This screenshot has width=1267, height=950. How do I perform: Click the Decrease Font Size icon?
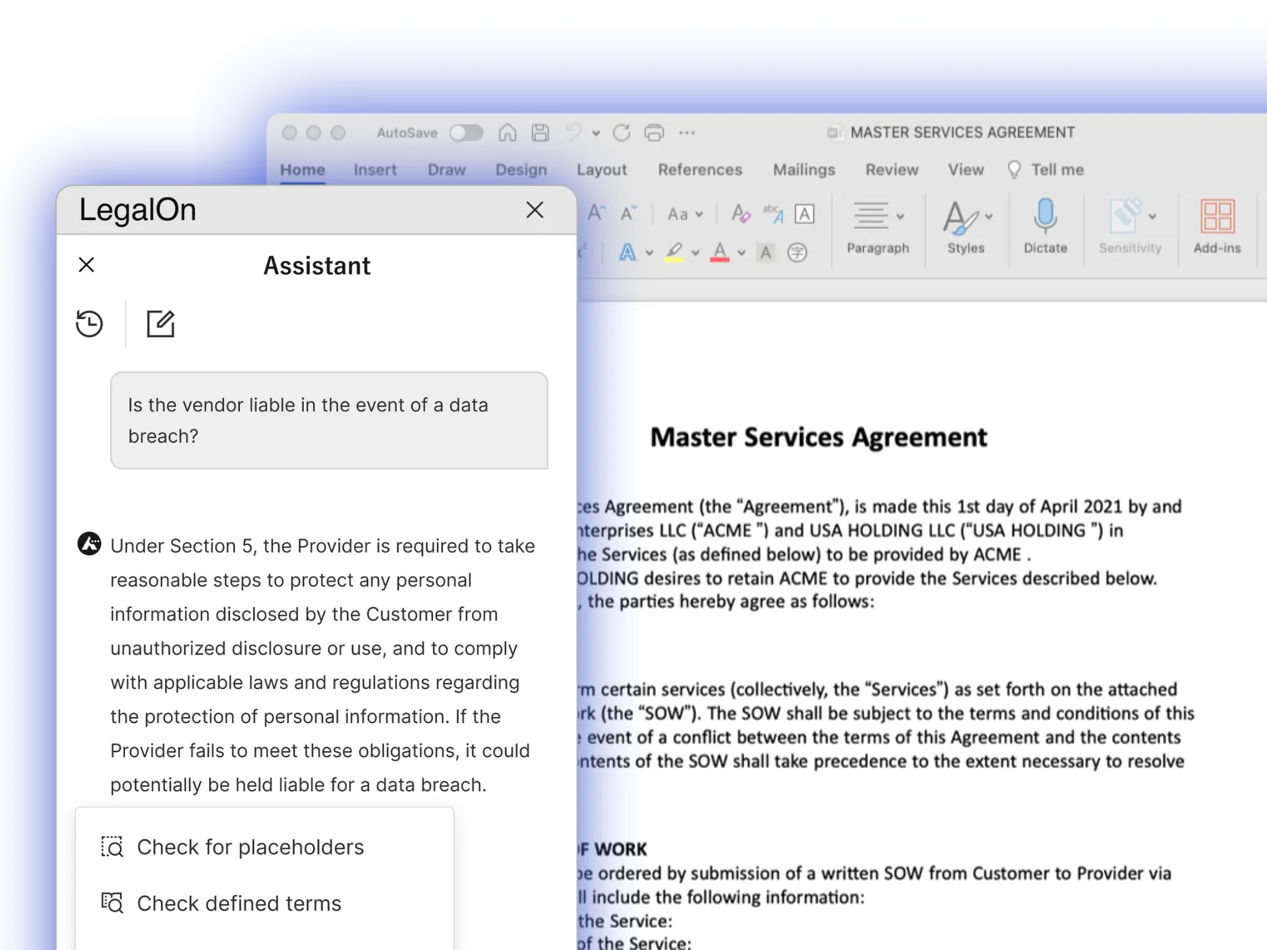(629, 213)
